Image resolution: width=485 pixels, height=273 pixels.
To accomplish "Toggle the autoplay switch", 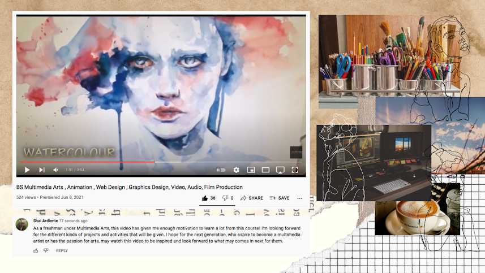I will pyautogui.click(x=221, y=170).
